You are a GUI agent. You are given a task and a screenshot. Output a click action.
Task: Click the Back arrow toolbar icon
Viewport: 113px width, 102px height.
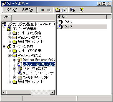tap(42, 10)
